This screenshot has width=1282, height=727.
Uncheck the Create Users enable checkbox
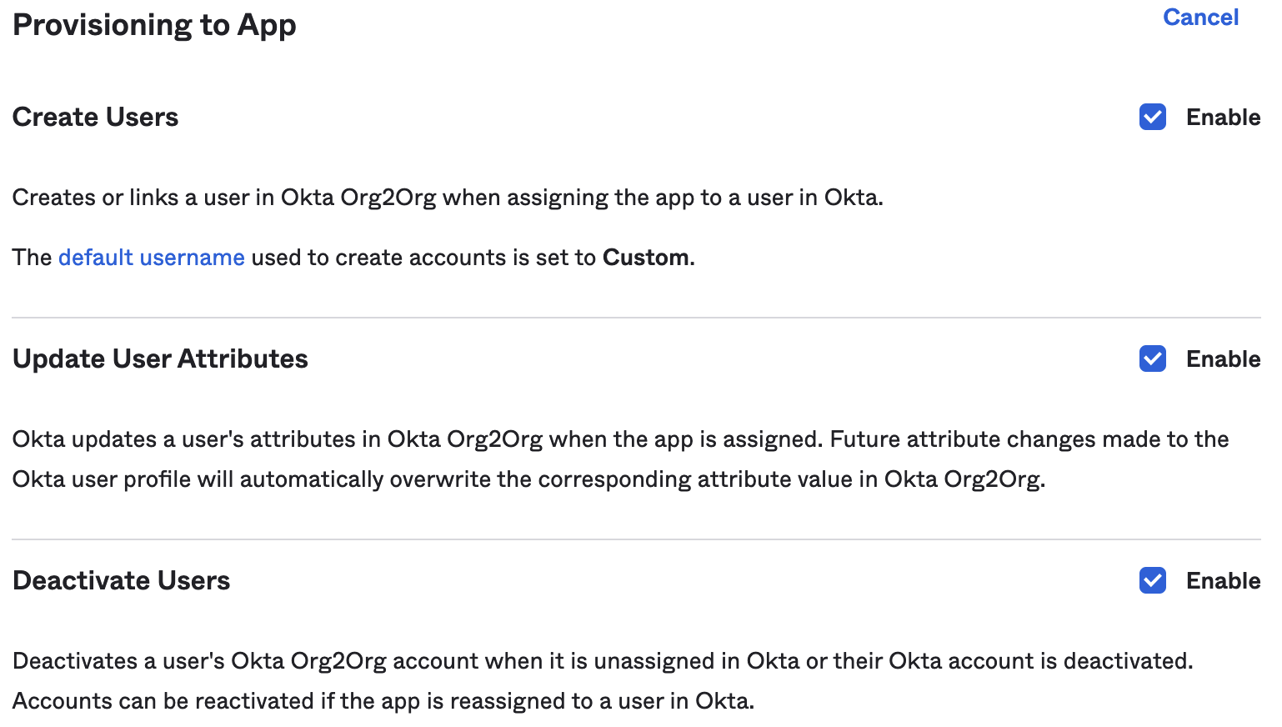[x=1153, y=118]
